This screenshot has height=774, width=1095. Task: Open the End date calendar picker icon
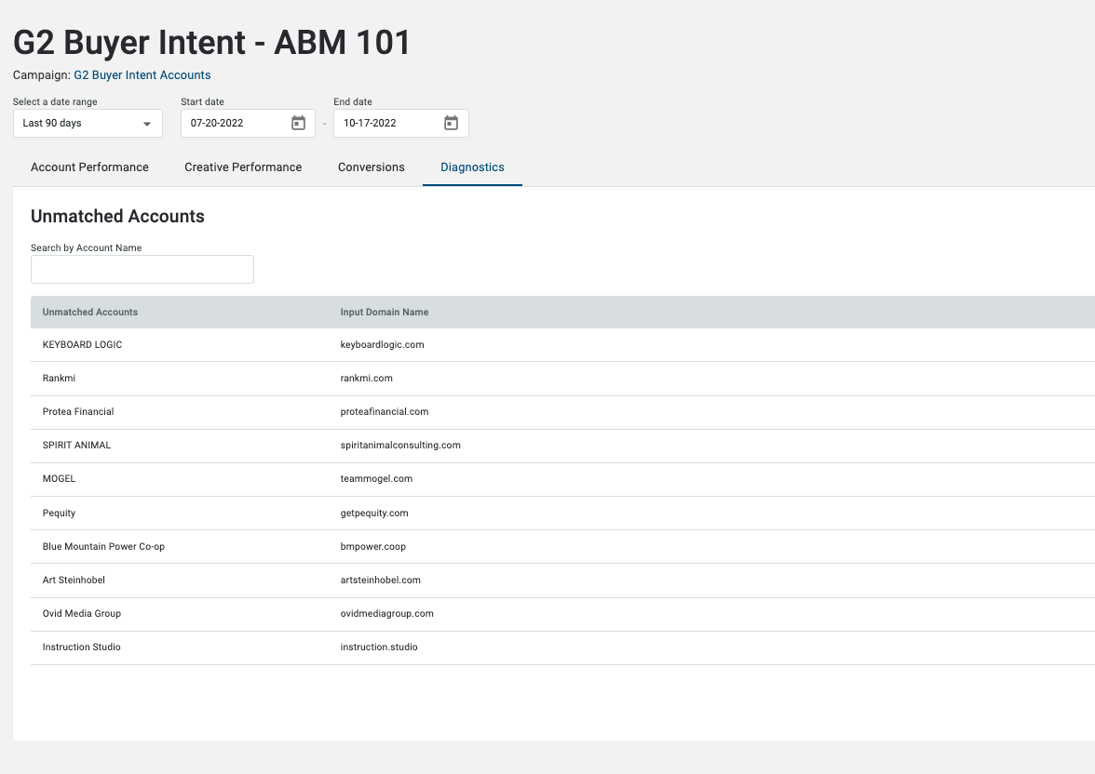[x=451, y=123]
